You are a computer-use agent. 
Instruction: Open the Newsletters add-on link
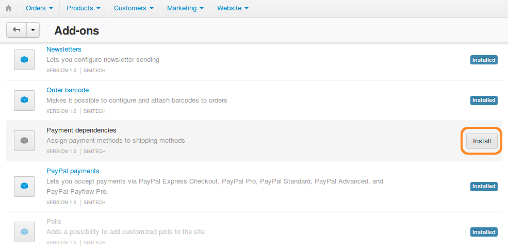tap(64, 49)
